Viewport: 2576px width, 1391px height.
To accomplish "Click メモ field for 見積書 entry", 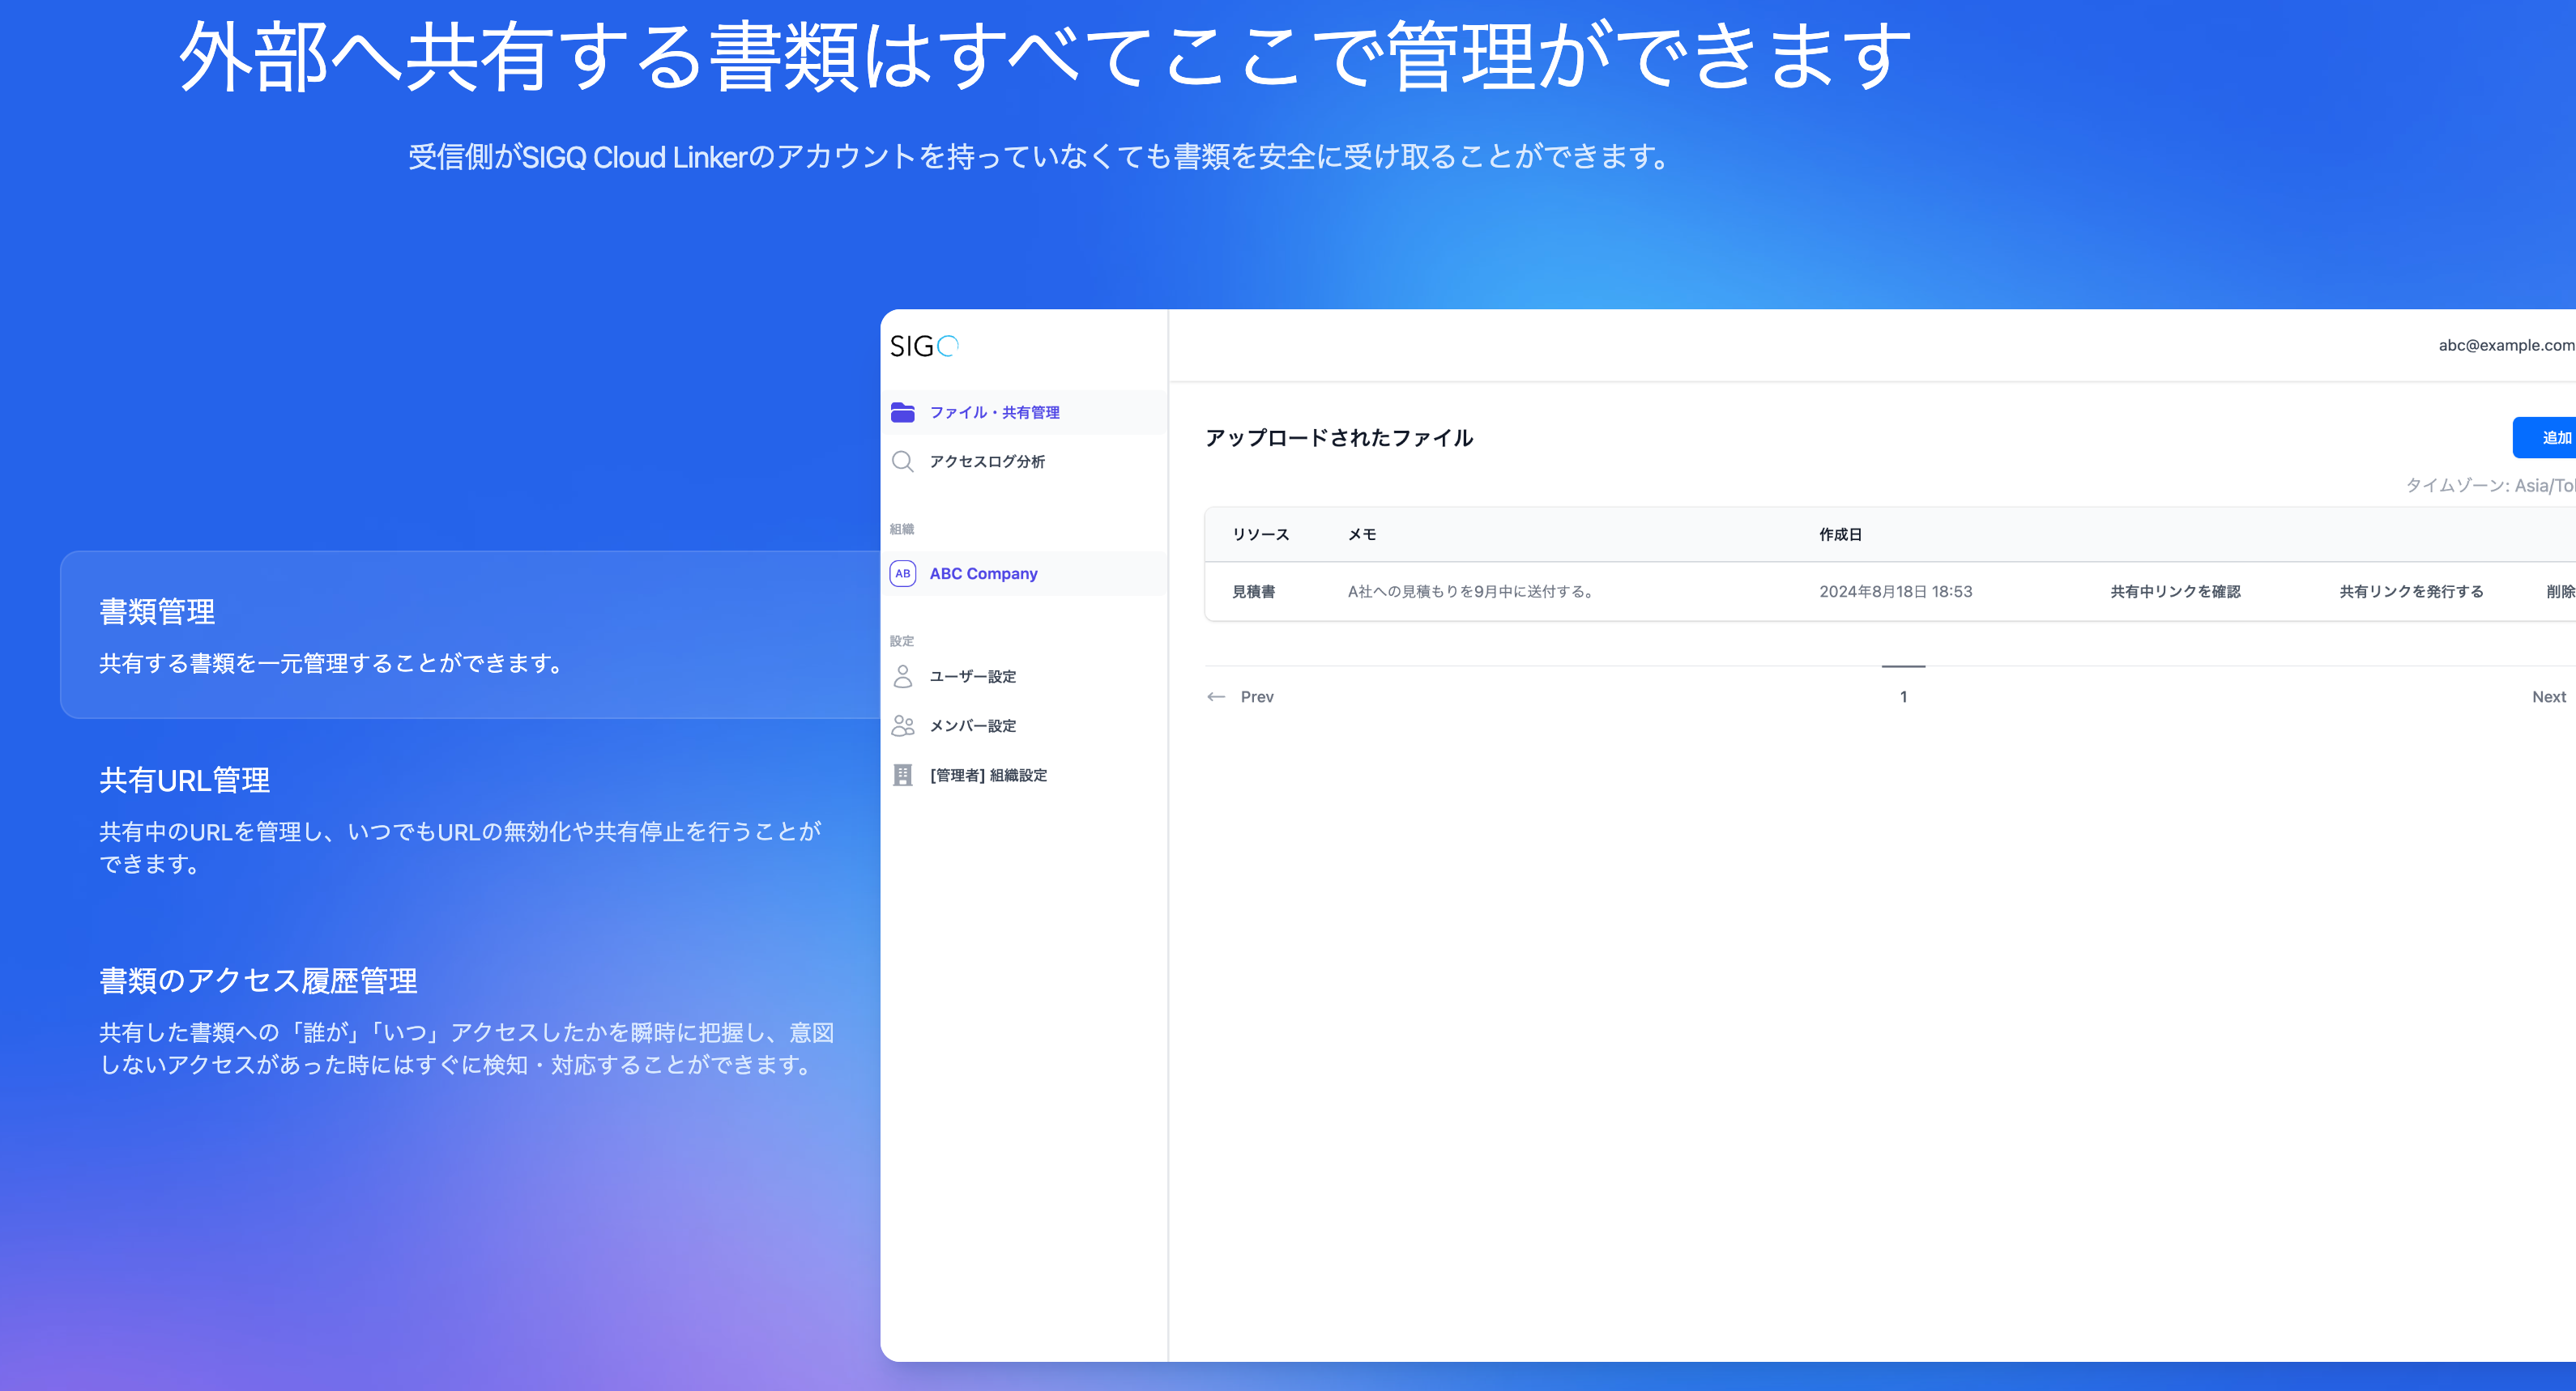I will [1469, 591].
